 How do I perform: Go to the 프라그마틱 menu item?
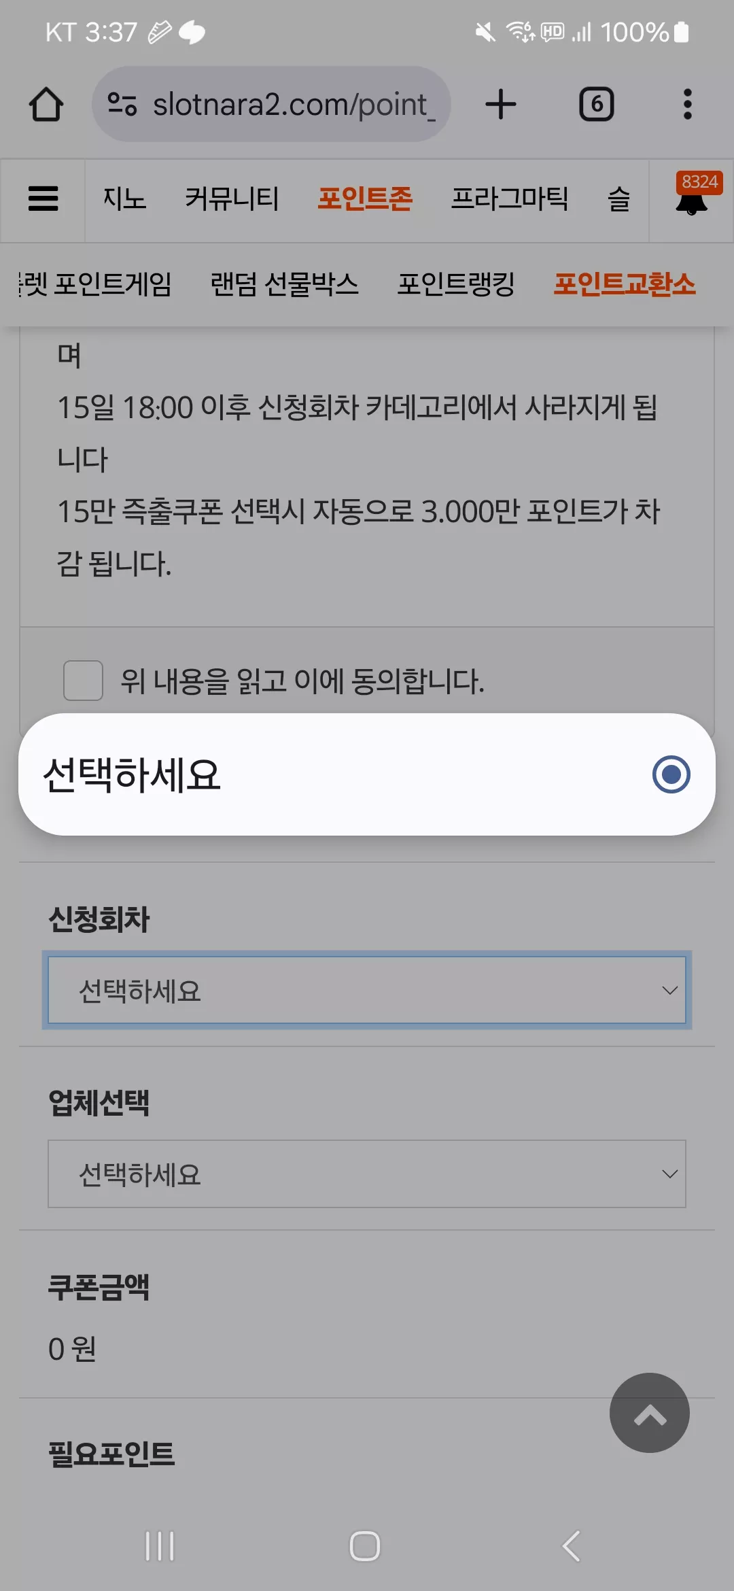510,199
